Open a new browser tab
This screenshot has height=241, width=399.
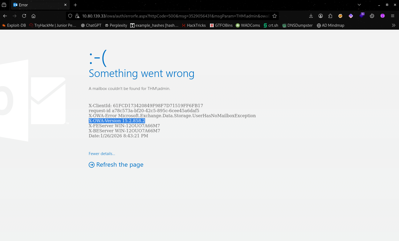click(75, 5)
